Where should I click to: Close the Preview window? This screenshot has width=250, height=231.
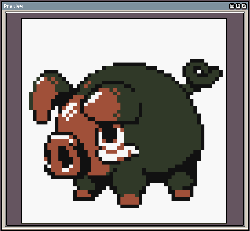[244, 6]
